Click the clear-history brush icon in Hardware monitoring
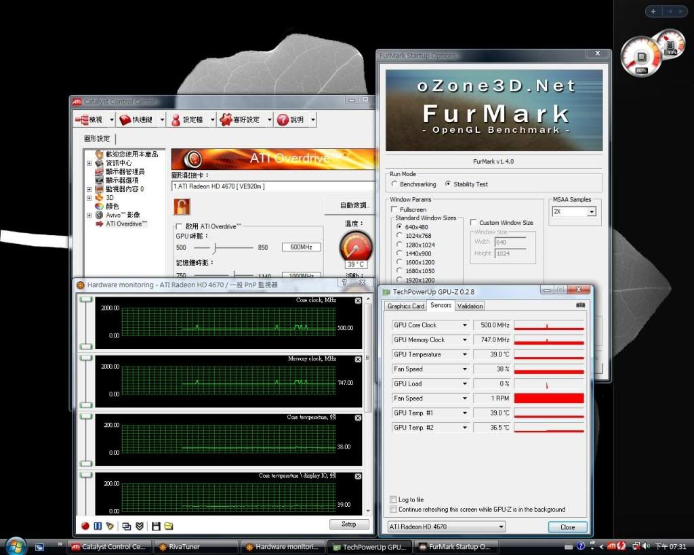Viewport: 694px width, 555px height. tap(110, 526)
